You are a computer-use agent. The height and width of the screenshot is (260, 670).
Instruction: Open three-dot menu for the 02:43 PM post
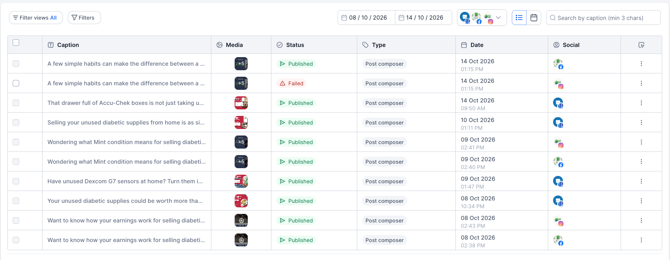(x=641, y=220)
